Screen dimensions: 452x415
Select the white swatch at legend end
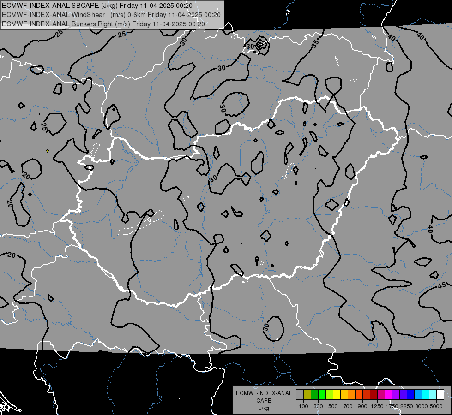(x=440, y=394)
